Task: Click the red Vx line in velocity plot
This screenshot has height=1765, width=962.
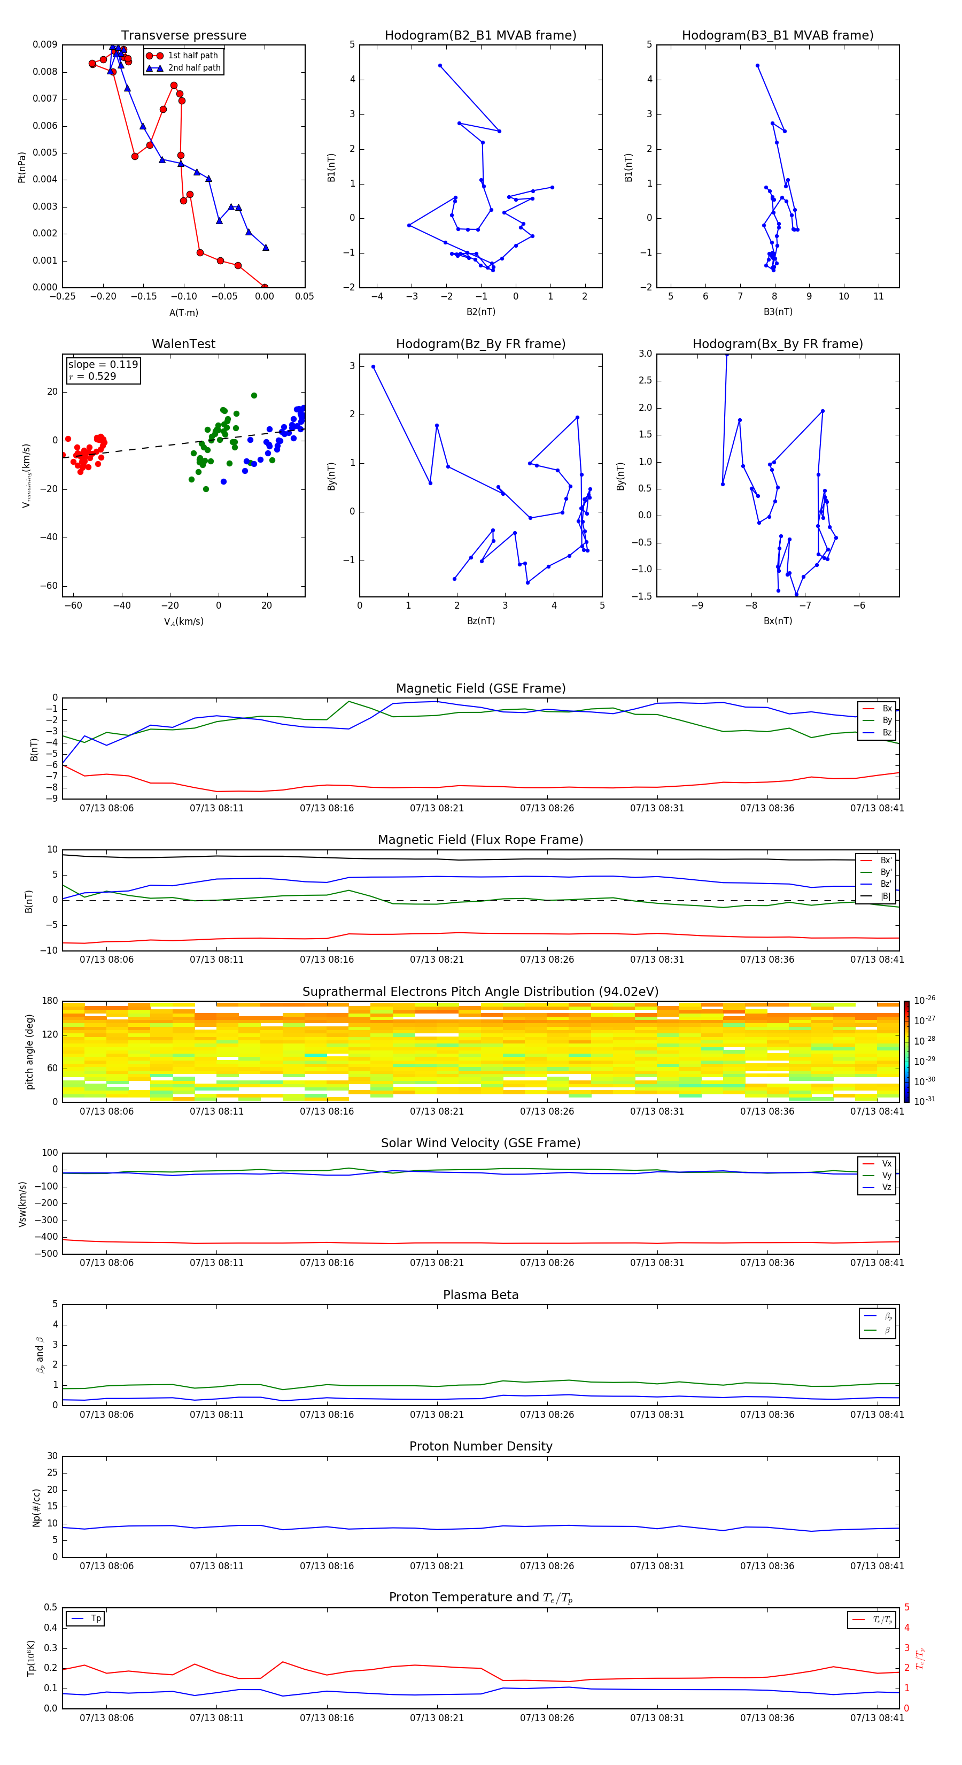Action: [479, 1243]
